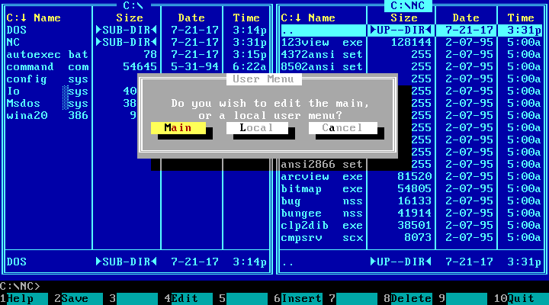Select bungee.nss in right panel
Viewport: 549px width, 305px height.
click(322, 213)
